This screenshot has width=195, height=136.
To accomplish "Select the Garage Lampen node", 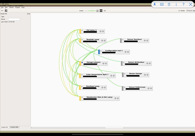I will pos(93,63).
